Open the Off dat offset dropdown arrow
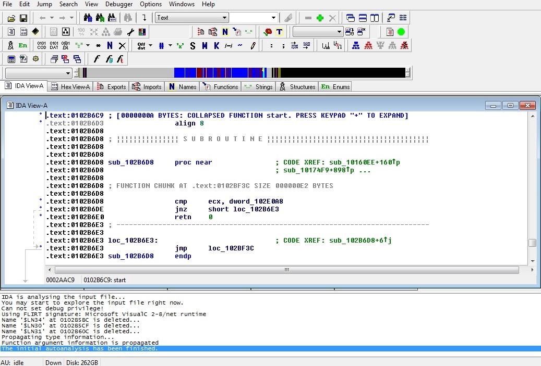The width and height of the screenshot is (541, 366). point(150,45)
